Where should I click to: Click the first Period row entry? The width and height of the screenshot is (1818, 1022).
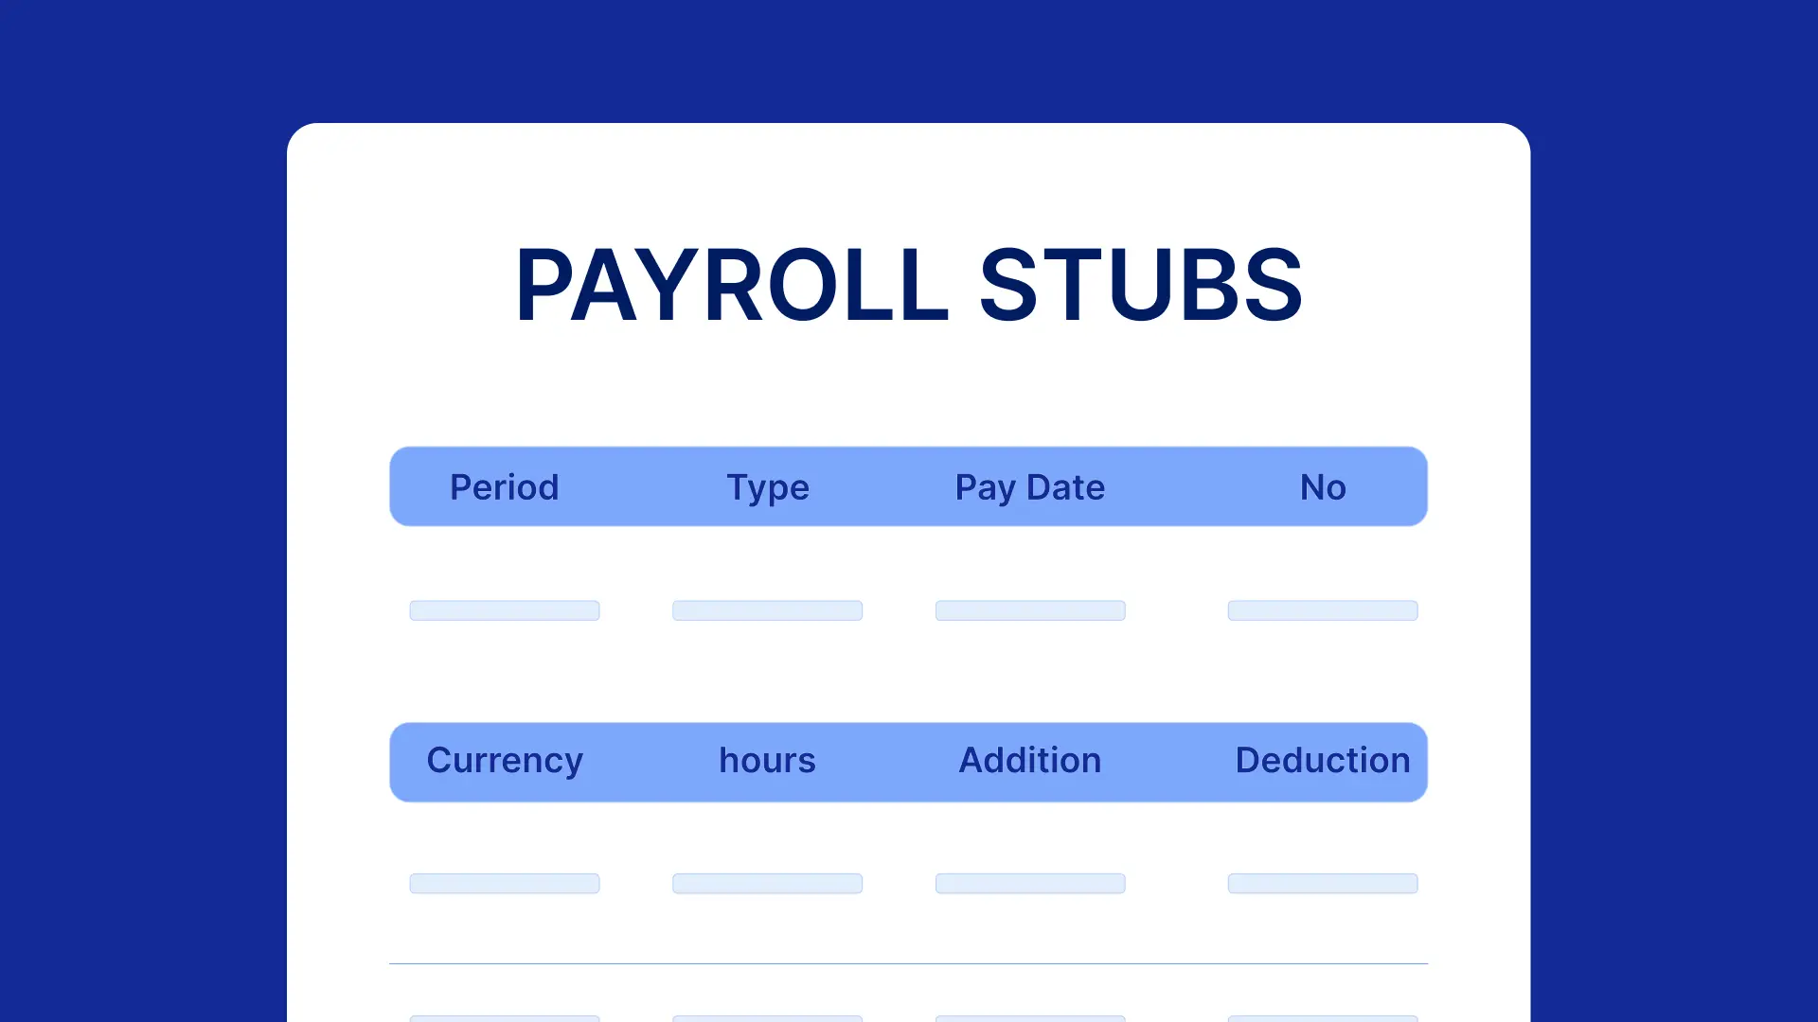click(x=505, y=610)
